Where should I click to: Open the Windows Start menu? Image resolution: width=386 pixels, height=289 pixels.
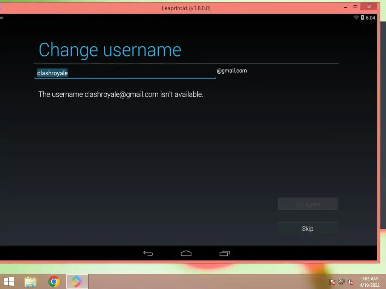(9, 281)
